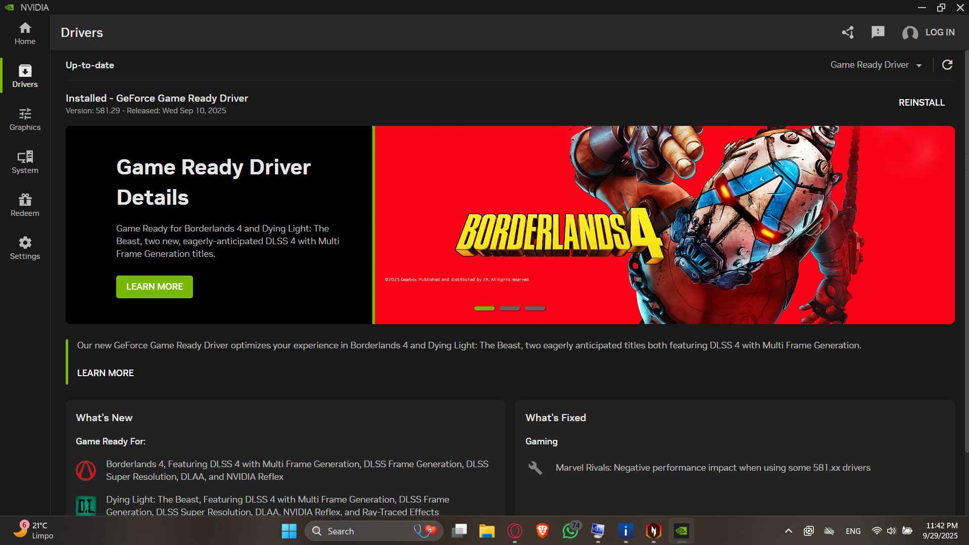The image size is (969, 545).
Task: Click the version 581.29 release text
Action: (x=146, y=111)
